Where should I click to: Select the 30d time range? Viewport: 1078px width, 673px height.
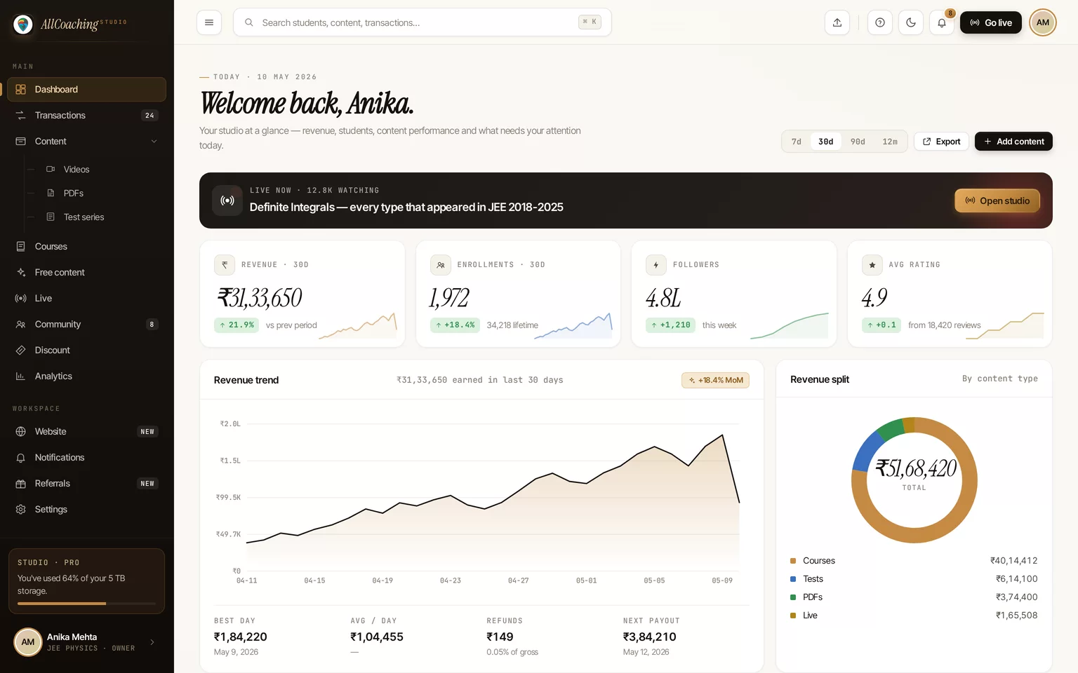[826, 142]
